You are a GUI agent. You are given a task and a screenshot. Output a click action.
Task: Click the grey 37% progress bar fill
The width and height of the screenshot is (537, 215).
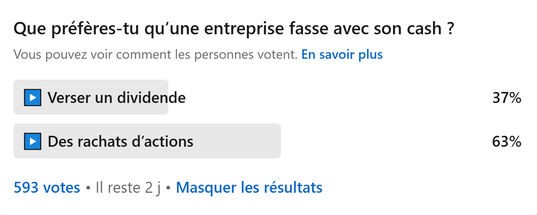point(91,97)
